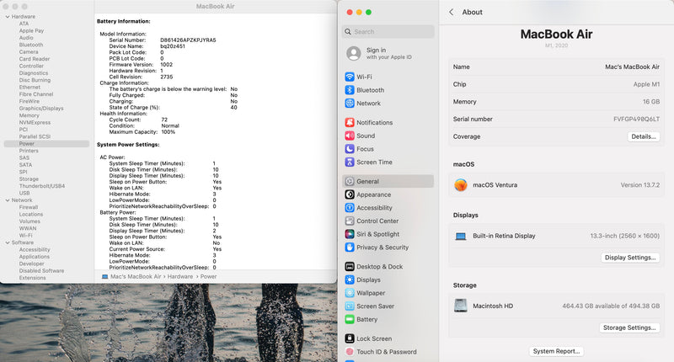Click the Wi-Fi icon in settings sidebar

[350, 77]
